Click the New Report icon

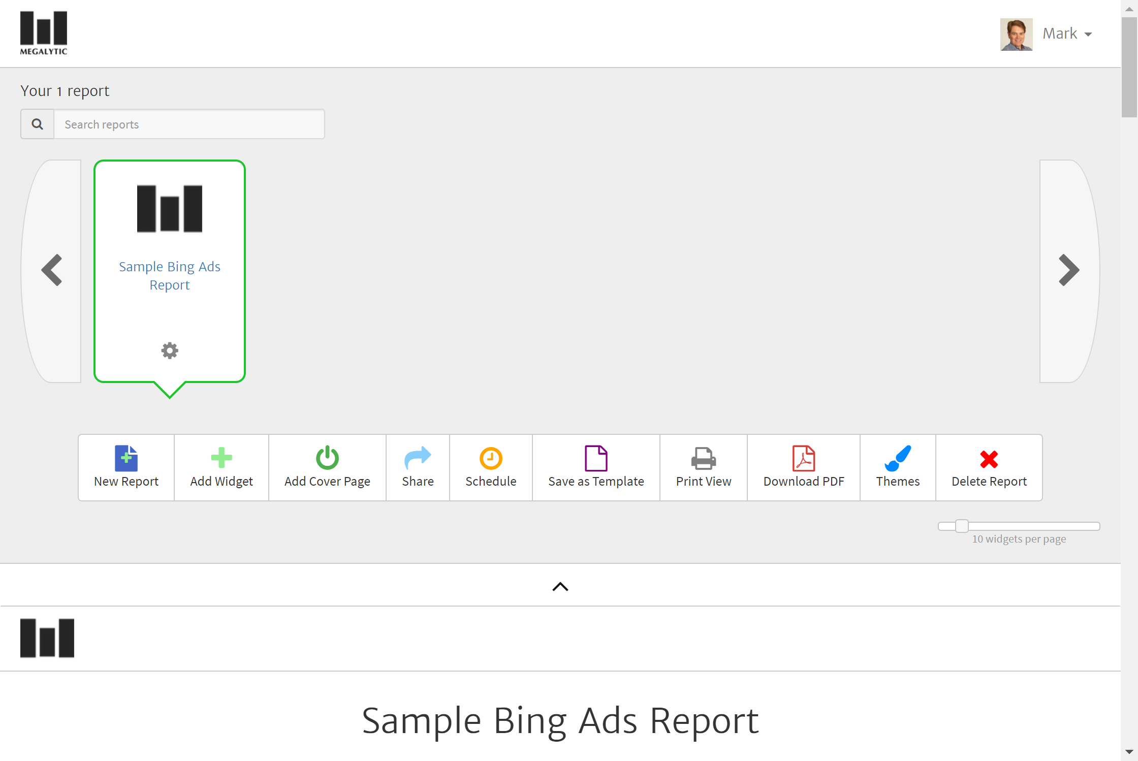(x=126, y=458)
